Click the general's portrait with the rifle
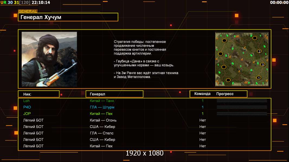This screenshot has height=162, width=289. click(x=49, y=59)
